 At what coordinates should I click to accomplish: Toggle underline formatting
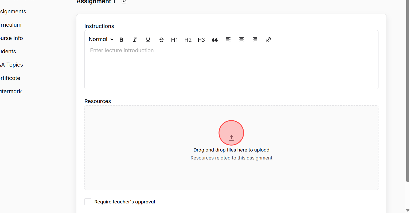point(148,40)
